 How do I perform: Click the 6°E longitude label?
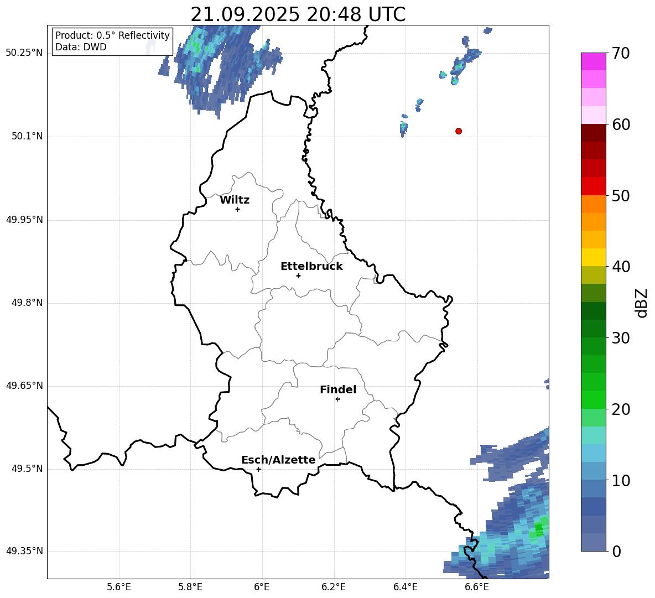point(262,587)
